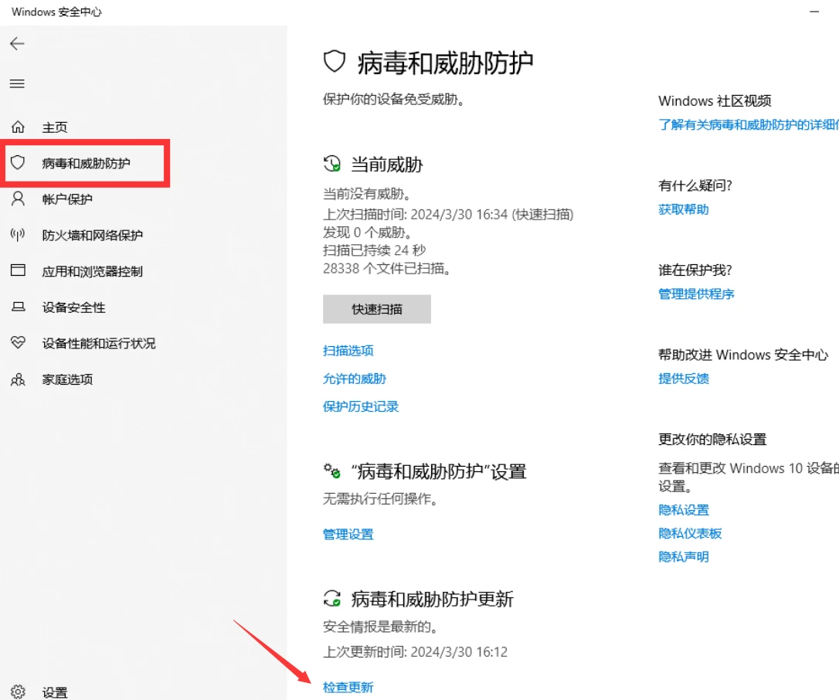Click the Windows 社区视频 heading
This screenshot has height=700, width=839.
[x=715, y=101]
